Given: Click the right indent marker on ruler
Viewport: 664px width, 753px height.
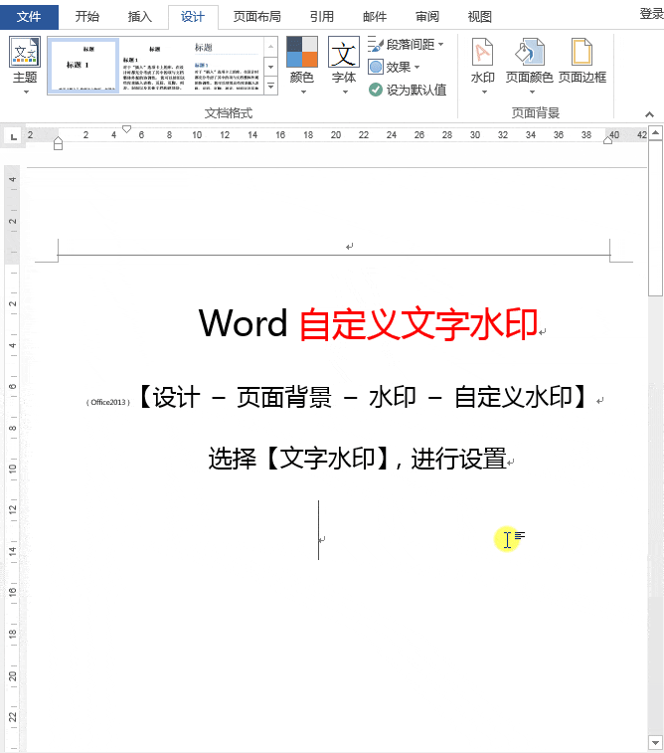Looking at the screenshot, I should click(x=608, y=139).
